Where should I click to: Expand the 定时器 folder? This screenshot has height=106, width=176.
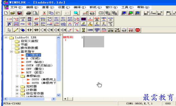17,86
